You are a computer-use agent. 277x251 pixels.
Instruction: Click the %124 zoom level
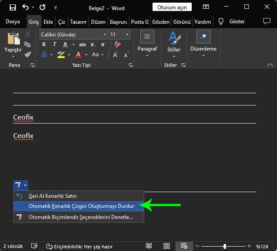(262, 247)
